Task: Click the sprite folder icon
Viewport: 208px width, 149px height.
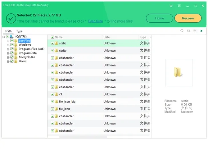Action: 56,51
